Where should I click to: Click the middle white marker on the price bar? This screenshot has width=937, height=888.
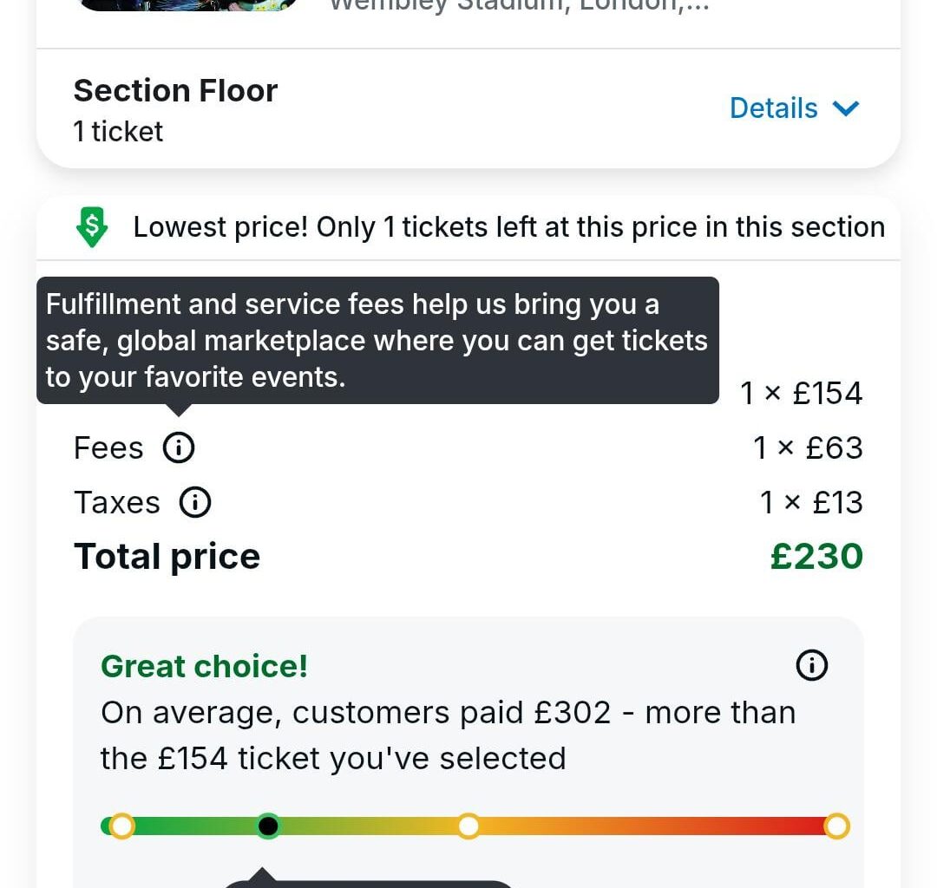coord(468,826)
